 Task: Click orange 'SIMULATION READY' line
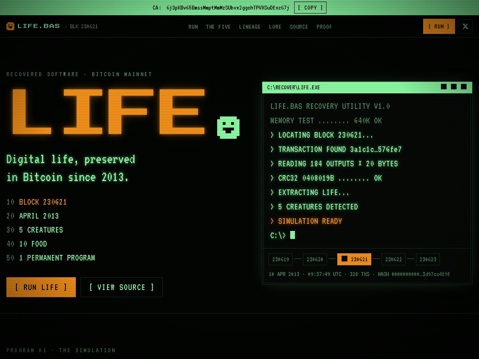coord(306,221)
